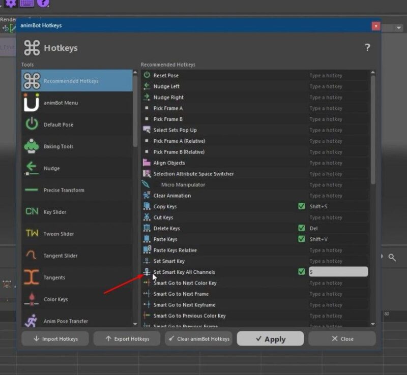Open the help question mark icon
Image resolution: width=407 pixels, height=375 pixels.
(x=367, y=48)
